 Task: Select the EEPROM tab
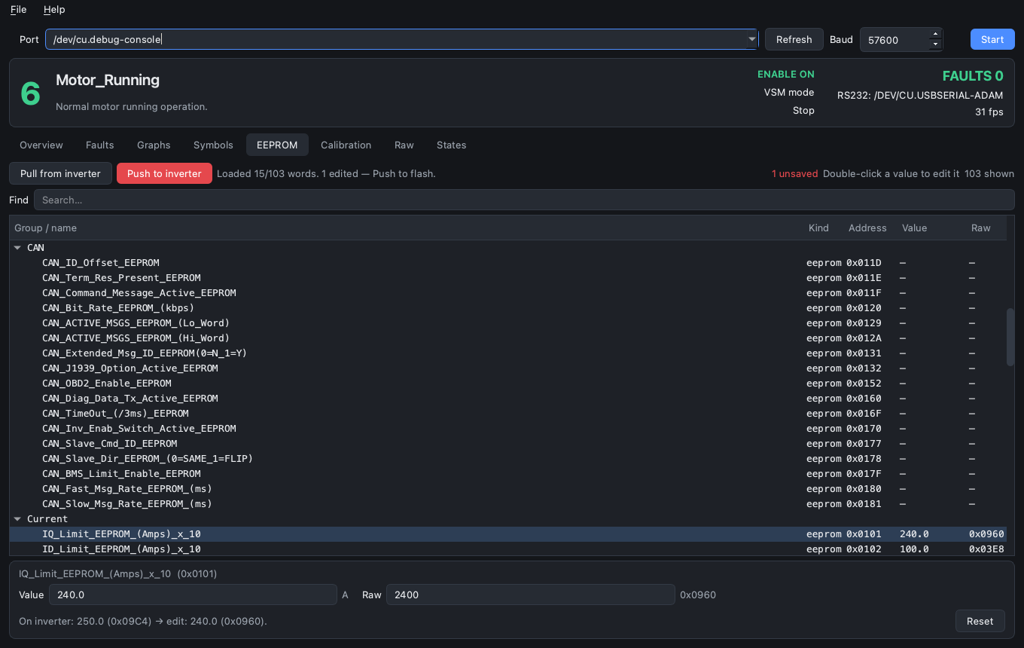pyautogui.click(x=277, y=145)
